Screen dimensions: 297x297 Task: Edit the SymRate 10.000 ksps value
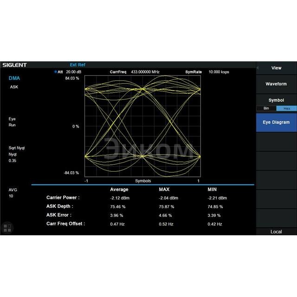(219, 72)
